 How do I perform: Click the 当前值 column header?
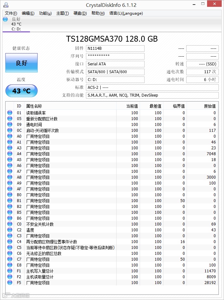128,106
